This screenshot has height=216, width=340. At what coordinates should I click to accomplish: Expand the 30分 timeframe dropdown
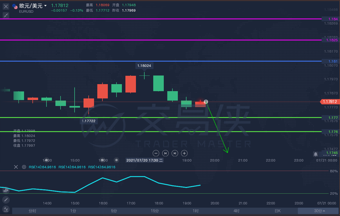319,211
